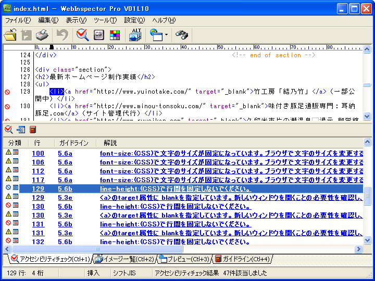
Task: Click the CB color blindness toolbar icon
Action: tap(99, 35)
